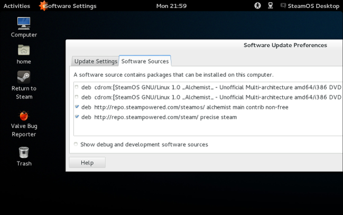Toggle Show debug and development software sources

(76, 144)
